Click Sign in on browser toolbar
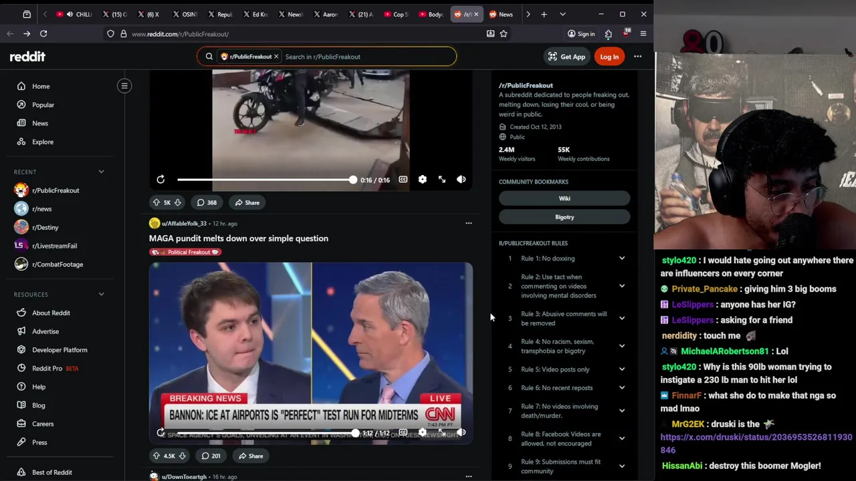856x481 pixels. (580, 33)
